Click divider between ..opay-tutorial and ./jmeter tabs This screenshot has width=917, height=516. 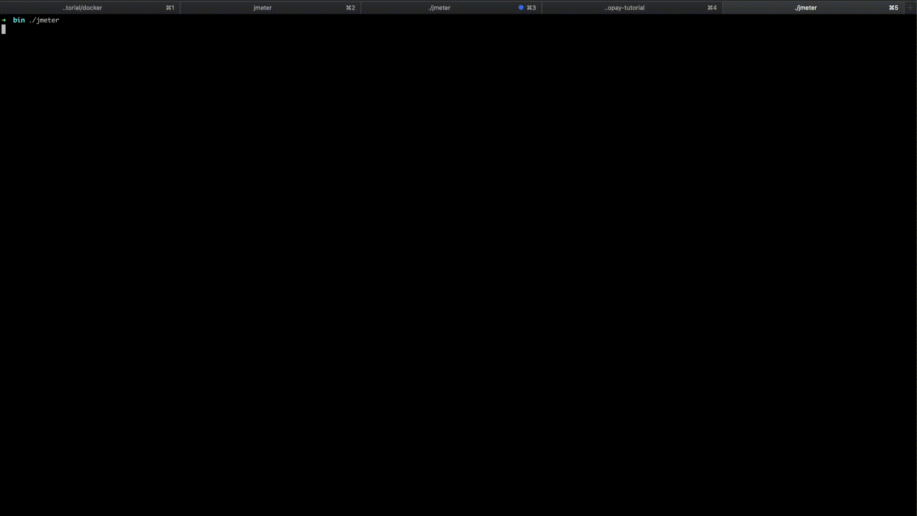(723, 8)
